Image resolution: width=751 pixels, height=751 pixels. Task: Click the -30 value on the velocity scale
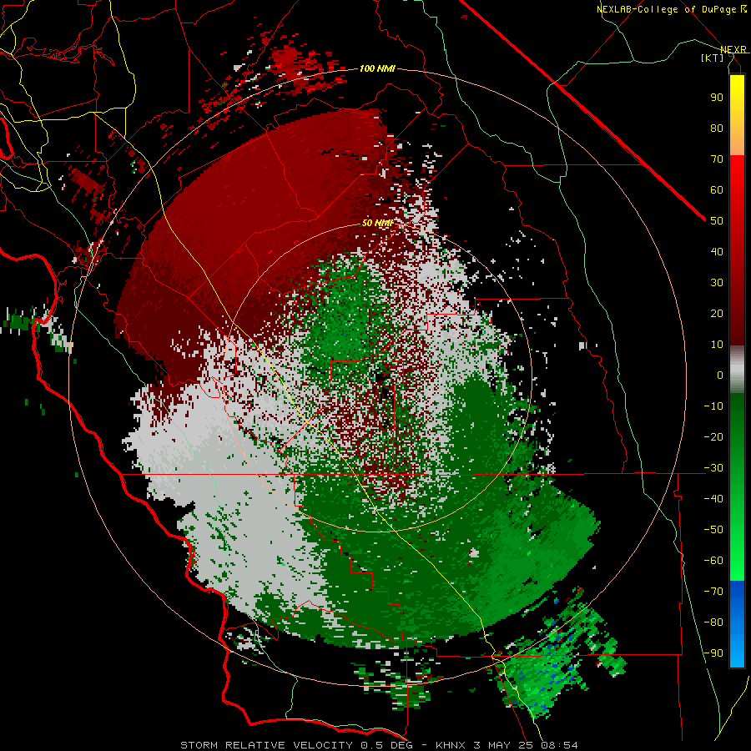713,468
